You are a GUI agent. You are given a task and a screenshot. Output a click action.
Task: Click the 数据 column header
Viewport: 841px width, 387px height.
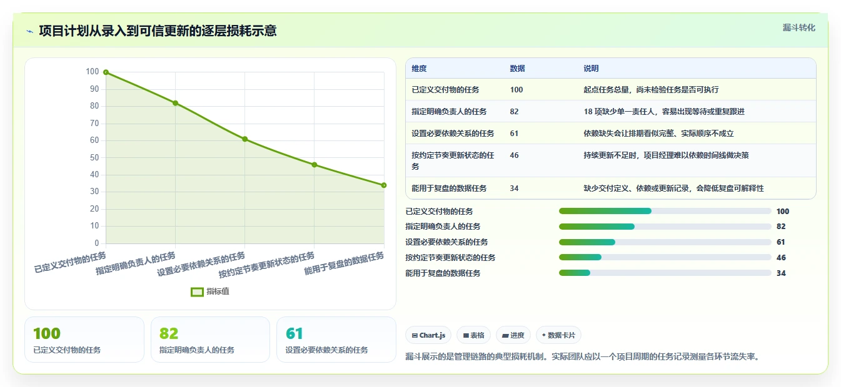coord(517,69)
